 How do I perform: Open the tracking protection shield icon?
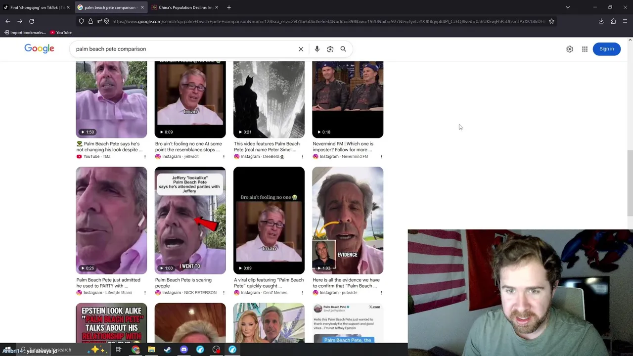coord(82,21)
